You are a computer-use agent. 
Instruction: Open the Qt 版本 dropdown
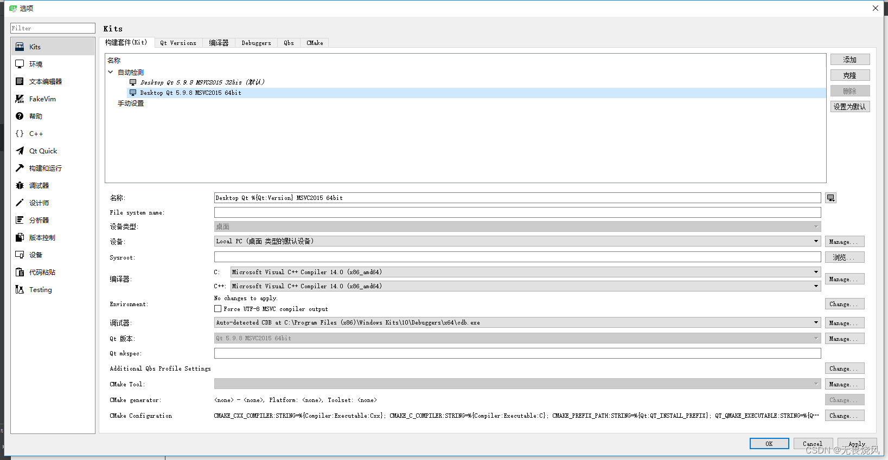point(518,338)
